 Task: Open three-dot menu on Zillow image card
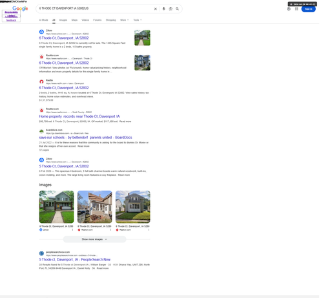[72, 230]
